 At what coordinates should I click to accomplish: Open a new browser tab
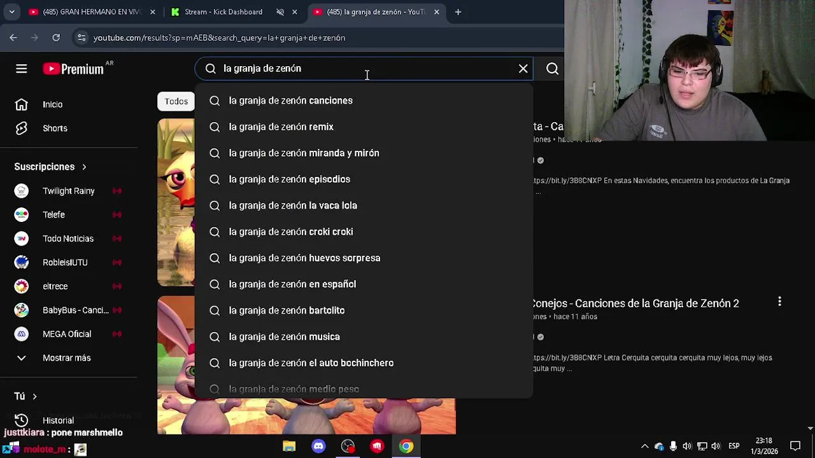click(458, 12)
